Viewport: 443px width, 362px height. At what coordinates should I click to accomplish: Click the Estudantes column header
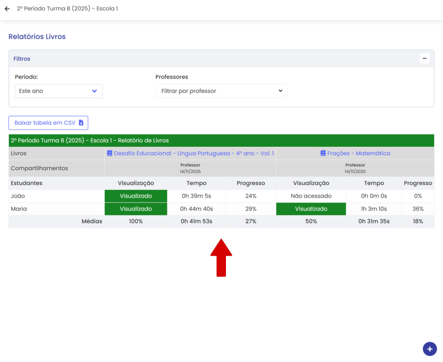pos(27,183)
